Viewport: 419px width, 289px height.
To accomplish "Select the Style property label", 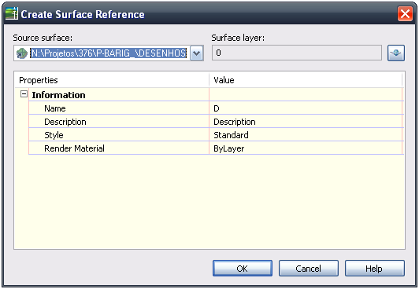I will click(x=54, y=135).
